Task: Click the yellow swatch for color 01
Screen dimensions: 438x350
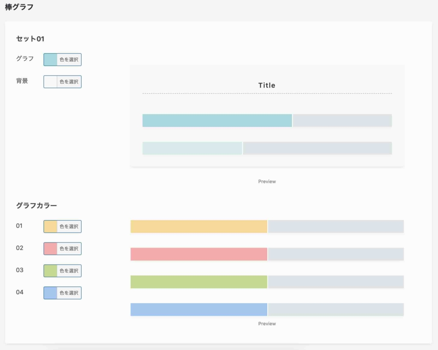Action: [x=50, y=227]
